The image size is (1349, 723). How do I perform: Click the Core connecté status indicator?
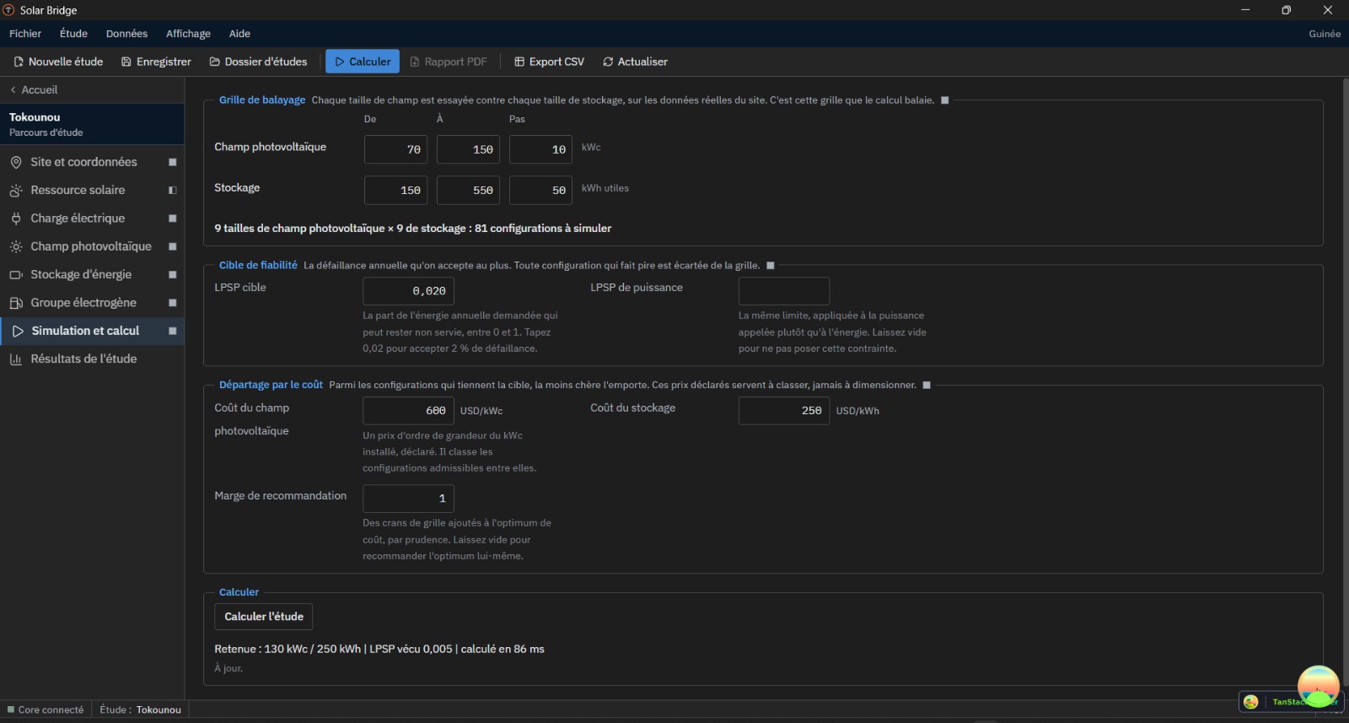pyautogui.click(x=46, y=710)
